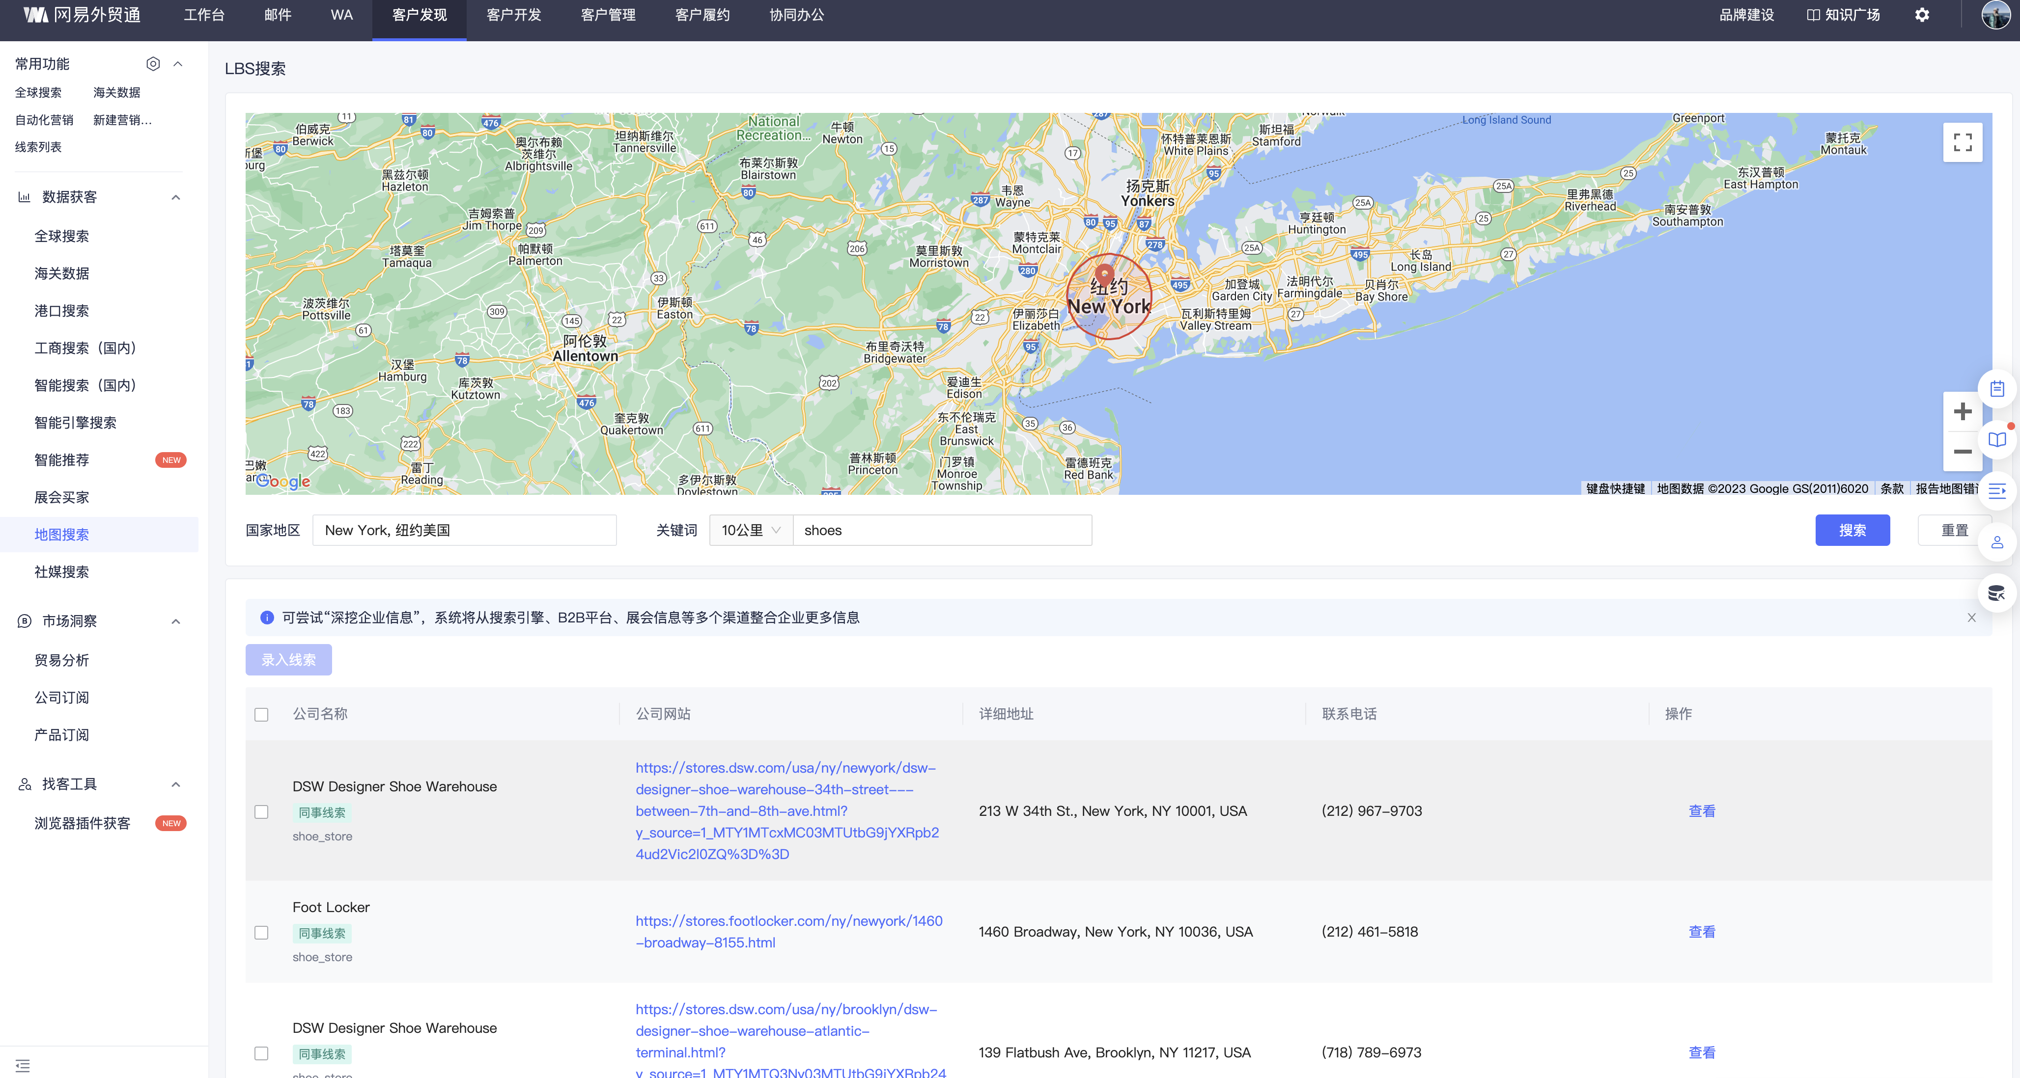Click the 市场洞察 section icon
The image size is (2020, 1078).
24,621
